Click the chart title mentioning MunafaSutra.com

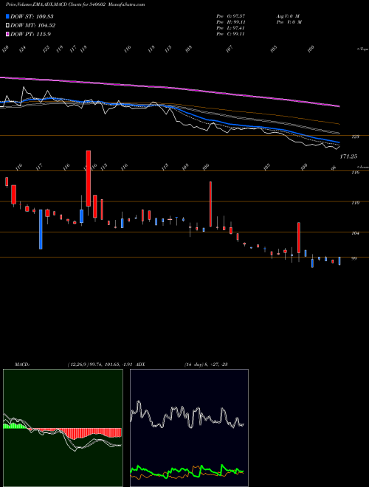(x=75, y=4)
